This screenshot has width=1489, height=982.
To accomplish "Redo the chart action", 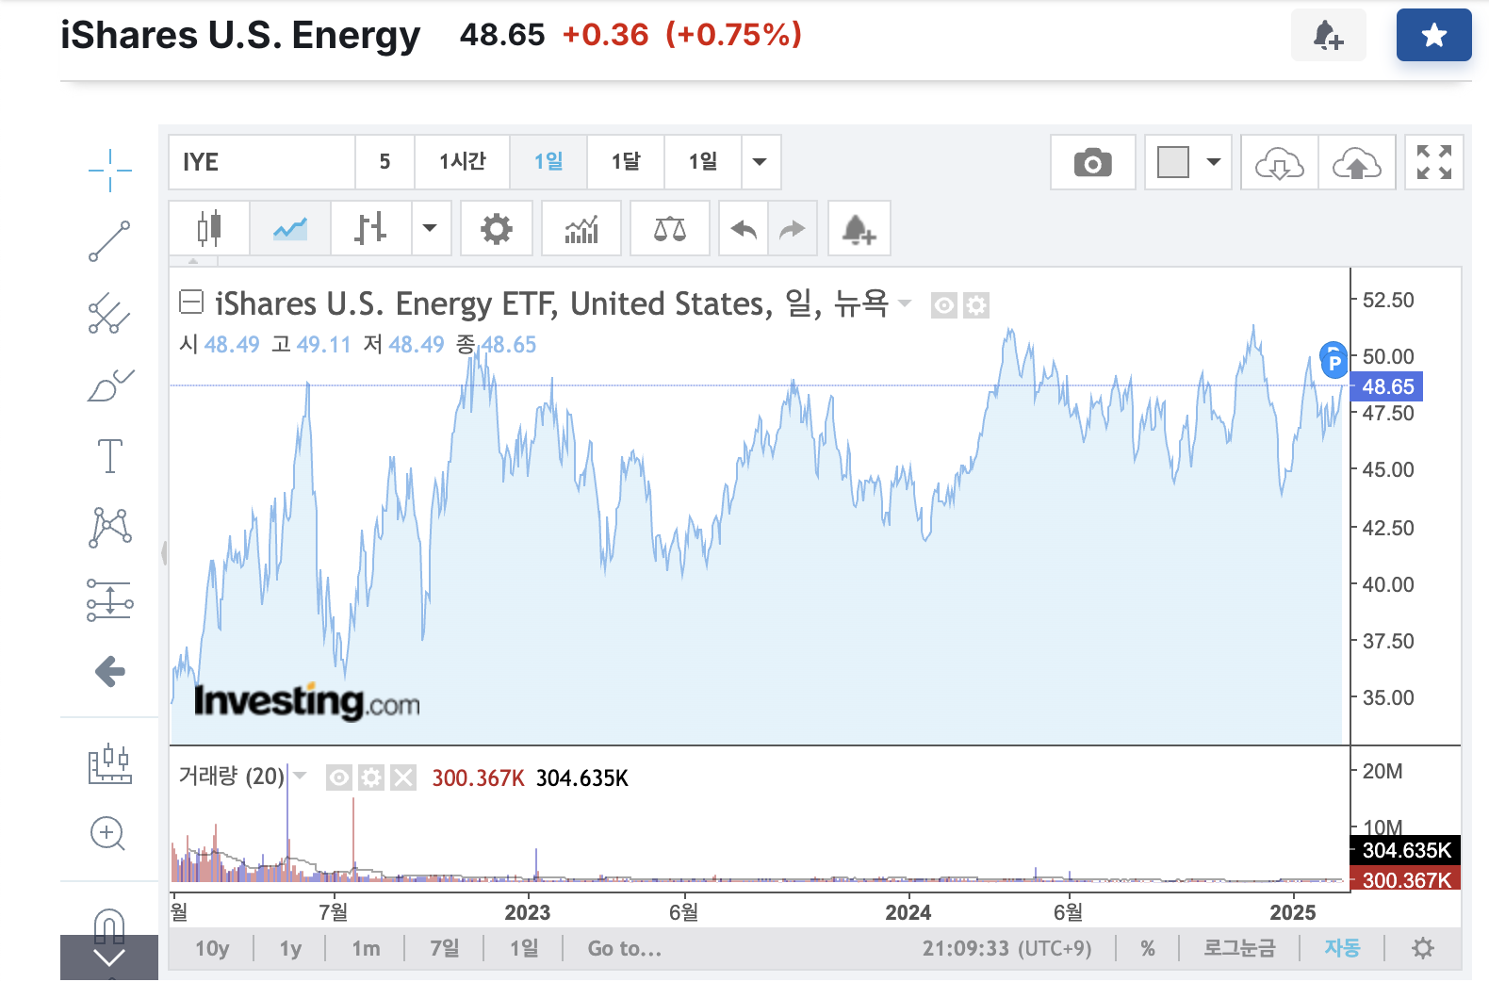I will click(793, 228).
